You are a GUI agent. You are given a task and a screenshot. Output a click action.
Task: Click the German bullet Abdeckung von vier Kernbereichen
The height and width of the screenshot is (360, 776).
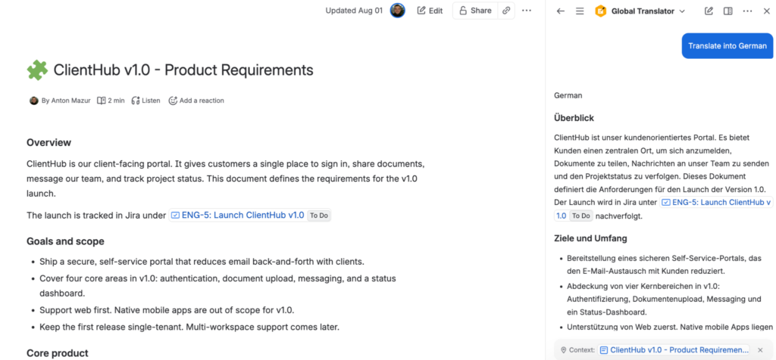click(x=664, y=299)
